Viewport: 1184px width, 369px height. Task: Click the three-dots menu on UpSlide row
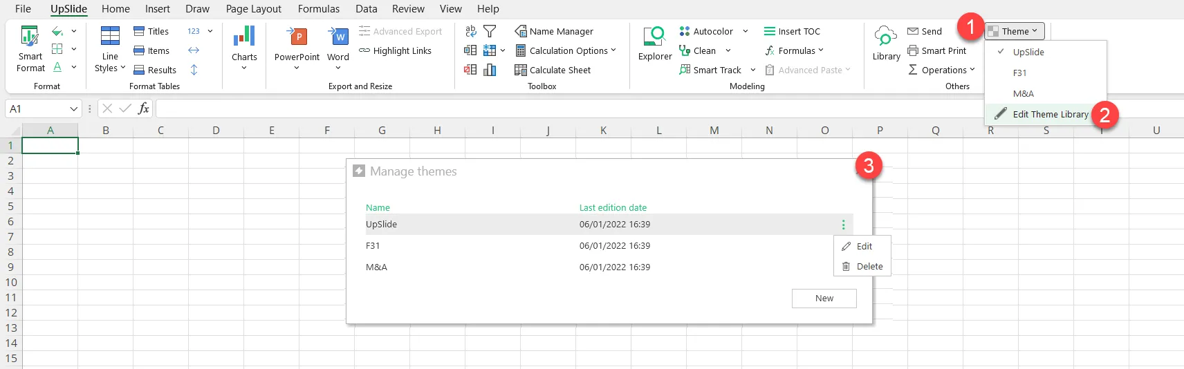coord(843,225)
